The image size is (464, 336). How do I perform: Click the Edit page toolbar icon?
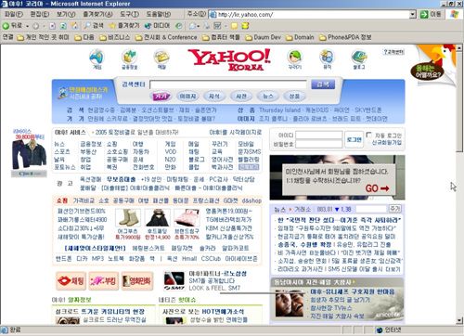218,26
